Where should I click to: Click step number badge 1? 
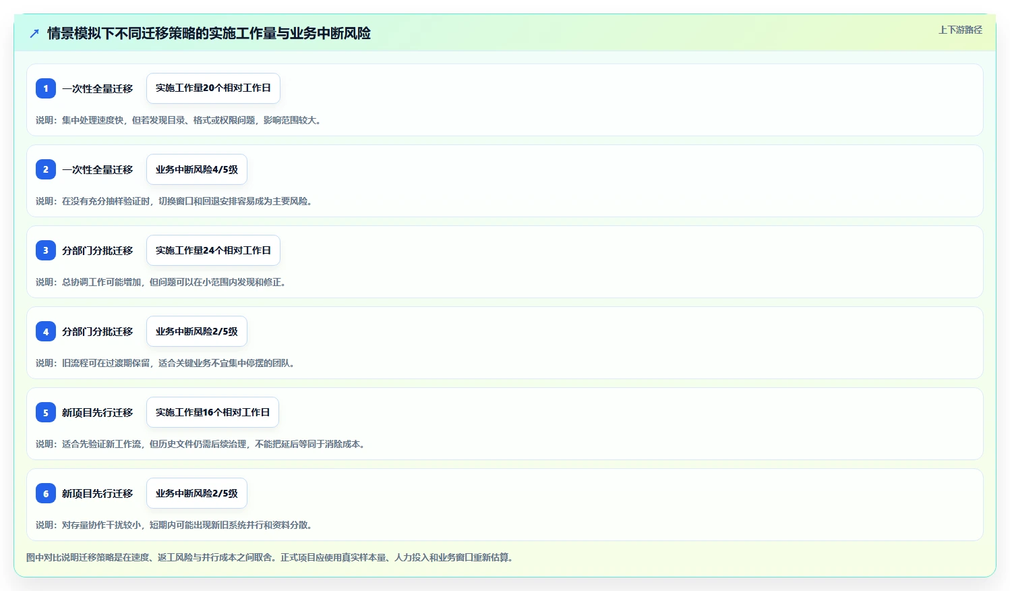pyautogui.click(x=46, y=88)
